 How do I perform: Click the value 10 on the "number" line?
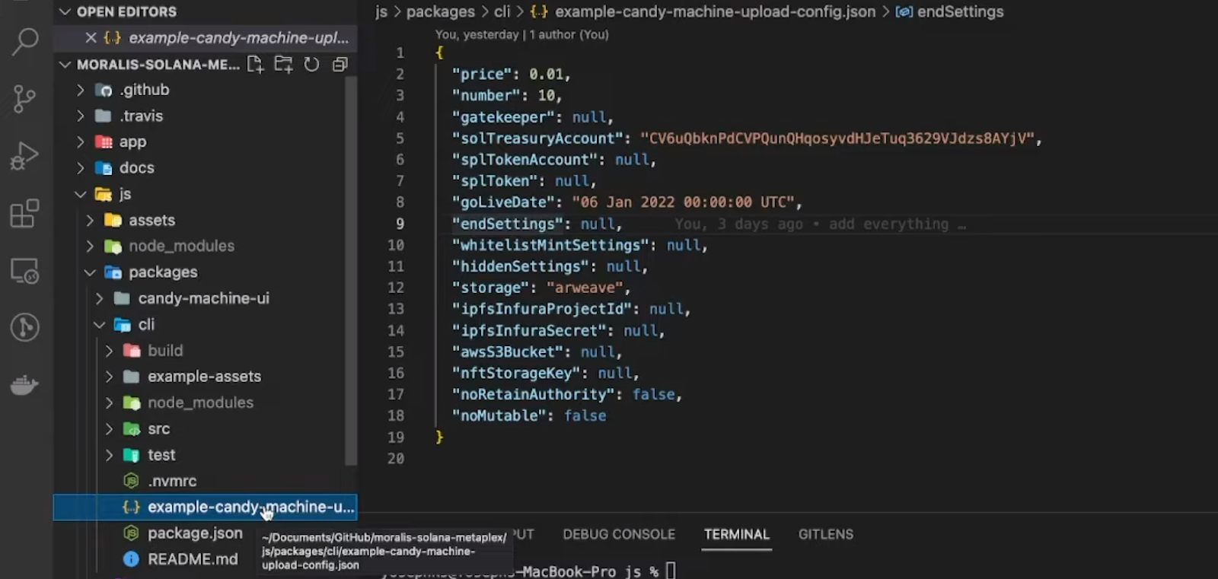(547, 95)
